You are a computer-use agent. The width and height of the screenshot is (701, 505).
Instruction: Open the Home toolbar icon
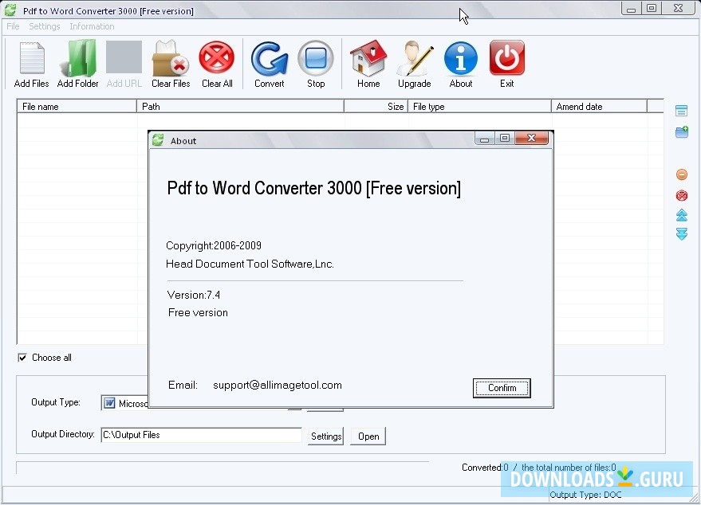tap(368, 64)
